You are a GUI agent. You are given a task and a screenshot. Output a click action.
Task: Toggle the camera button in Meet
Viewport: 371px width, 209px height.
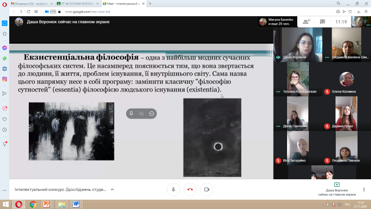(x=207, y=189)
